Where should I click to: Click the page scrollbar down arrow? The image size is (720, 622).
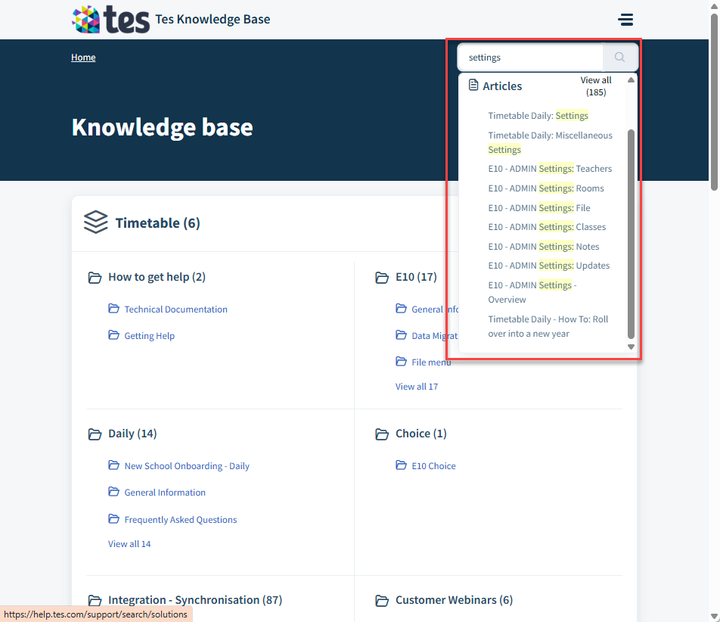(714, 617)
